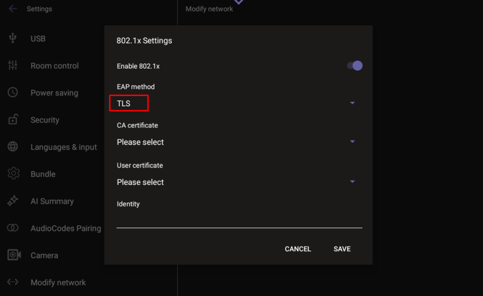Open Languages & input settings entry
Viewport: 483px width, 296px height.
[x=63, y=147]
